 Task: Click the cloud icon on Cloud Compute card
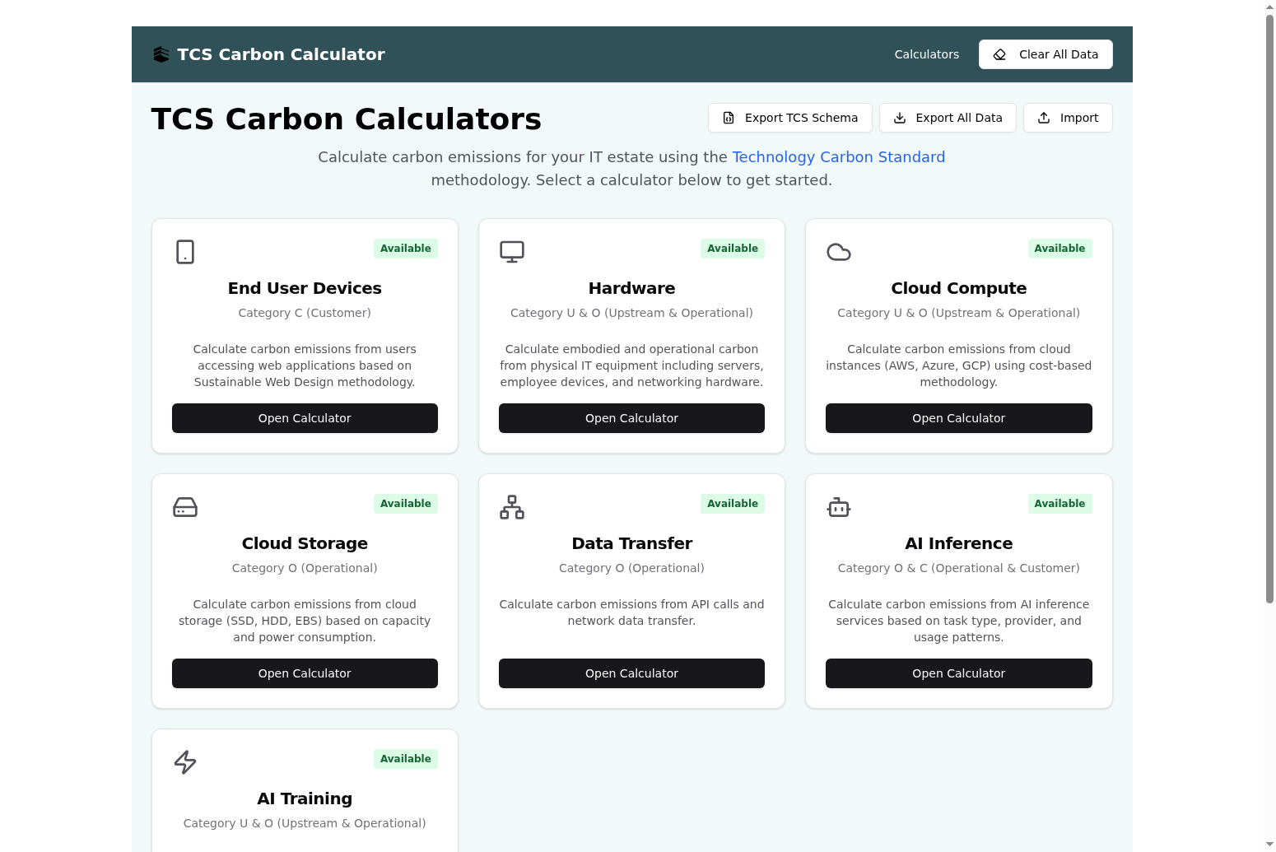coord(838,252)
